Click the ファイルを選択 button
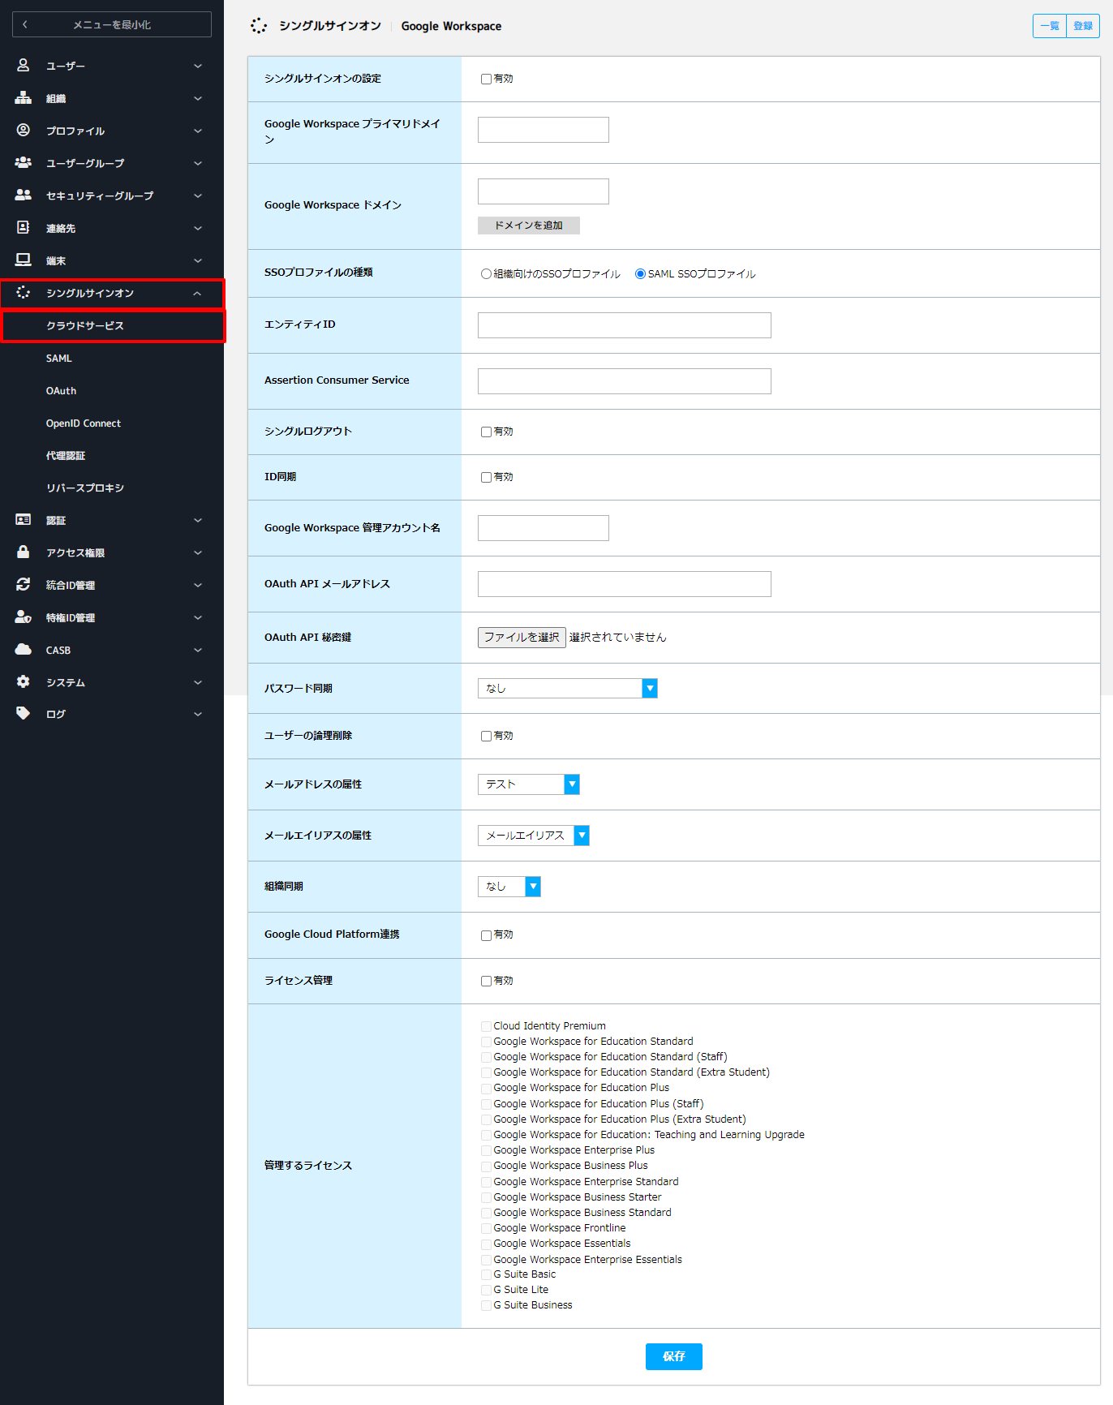The image size is (1113, 1405). [522, 638]
